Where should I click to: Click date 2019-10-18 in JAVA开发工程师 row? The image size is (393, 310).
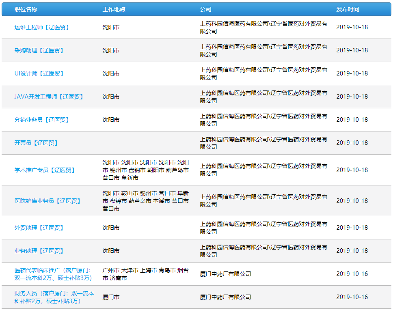tap(352, 97)
